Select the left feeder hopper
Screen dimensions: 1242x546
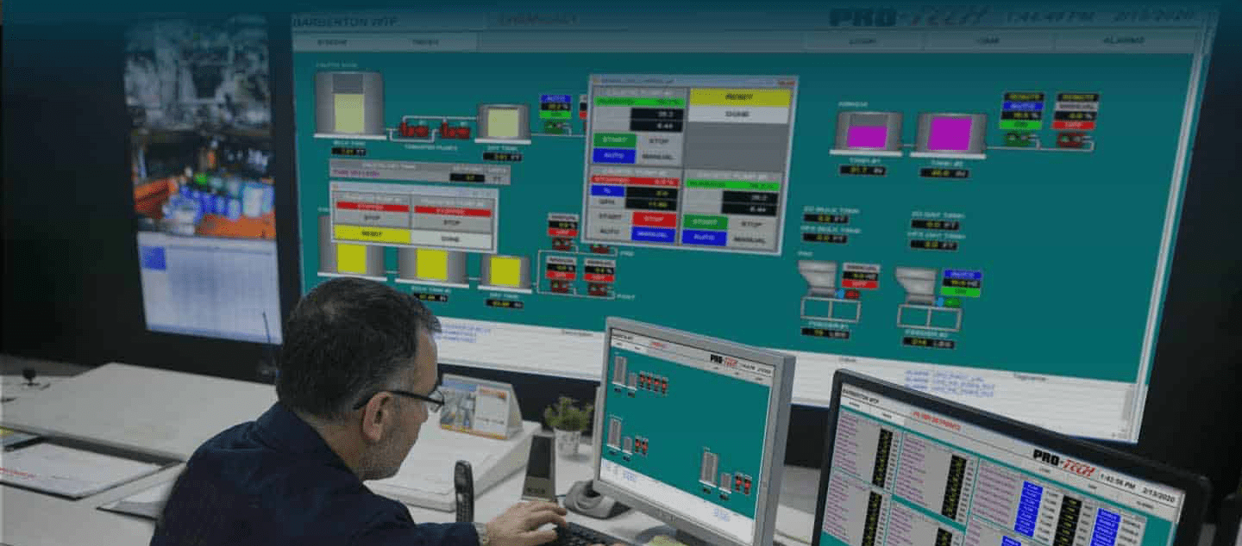(818, 279)
